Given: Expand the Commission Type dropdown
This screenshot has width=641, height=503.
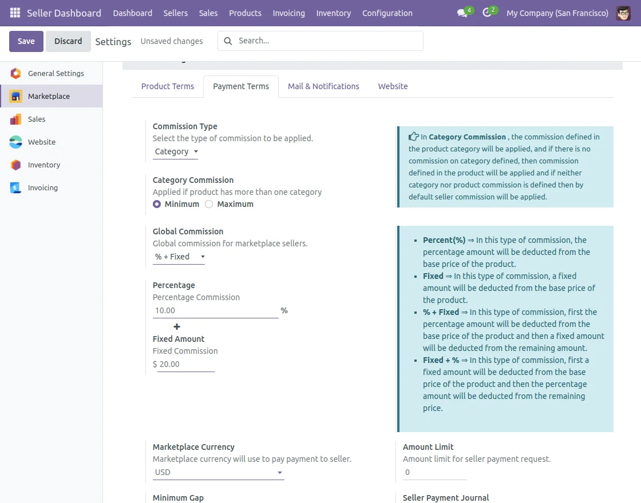Looking at the screenshot, I should pos(176,152).
